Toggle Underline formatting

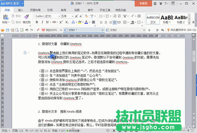pos(47,22)
